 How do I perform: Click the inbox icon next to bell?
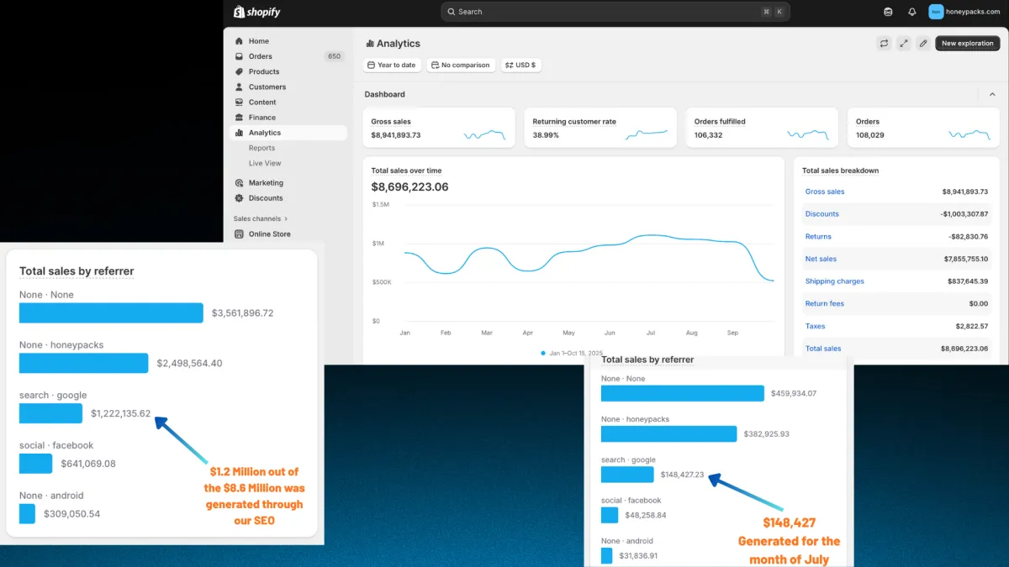pos(889,12)
